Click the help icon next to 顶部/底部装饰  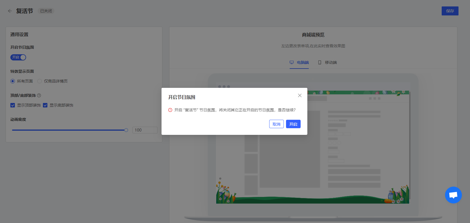pyautogui.click(x=39, y=95)
